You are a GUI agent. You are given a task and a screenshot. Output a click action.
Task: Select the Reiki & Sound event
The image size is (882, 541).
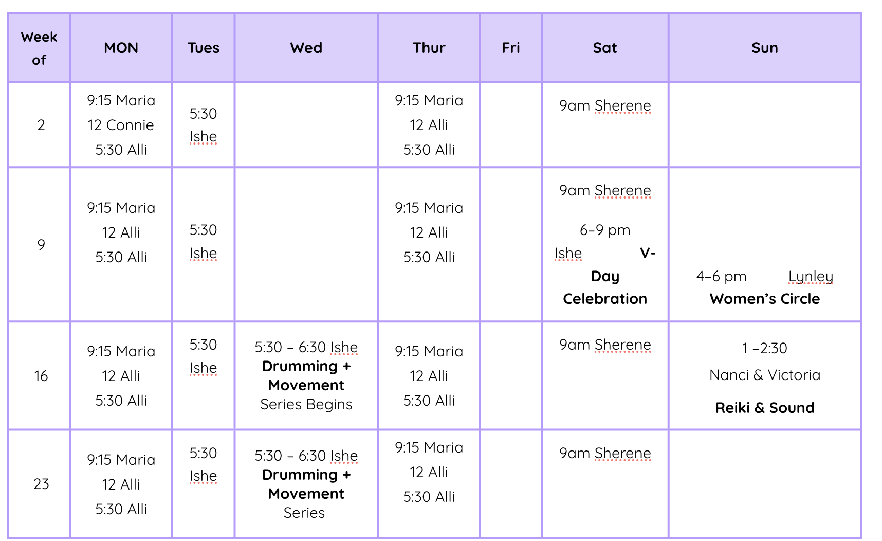764,408
